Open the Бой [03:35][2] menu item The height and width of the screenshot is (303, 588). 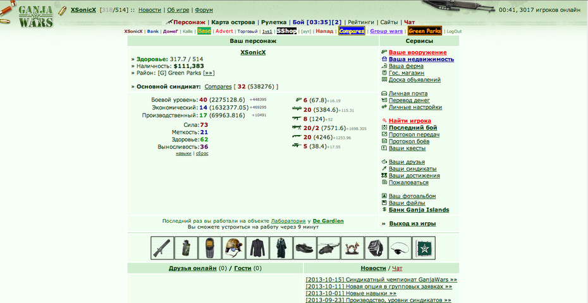coord(317,22)
